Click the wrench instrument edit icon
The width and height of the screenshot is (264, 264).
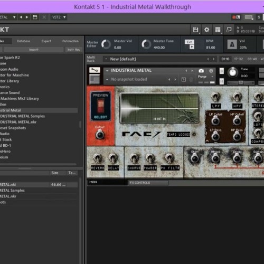pyautogui.click(x=95, y=70)
